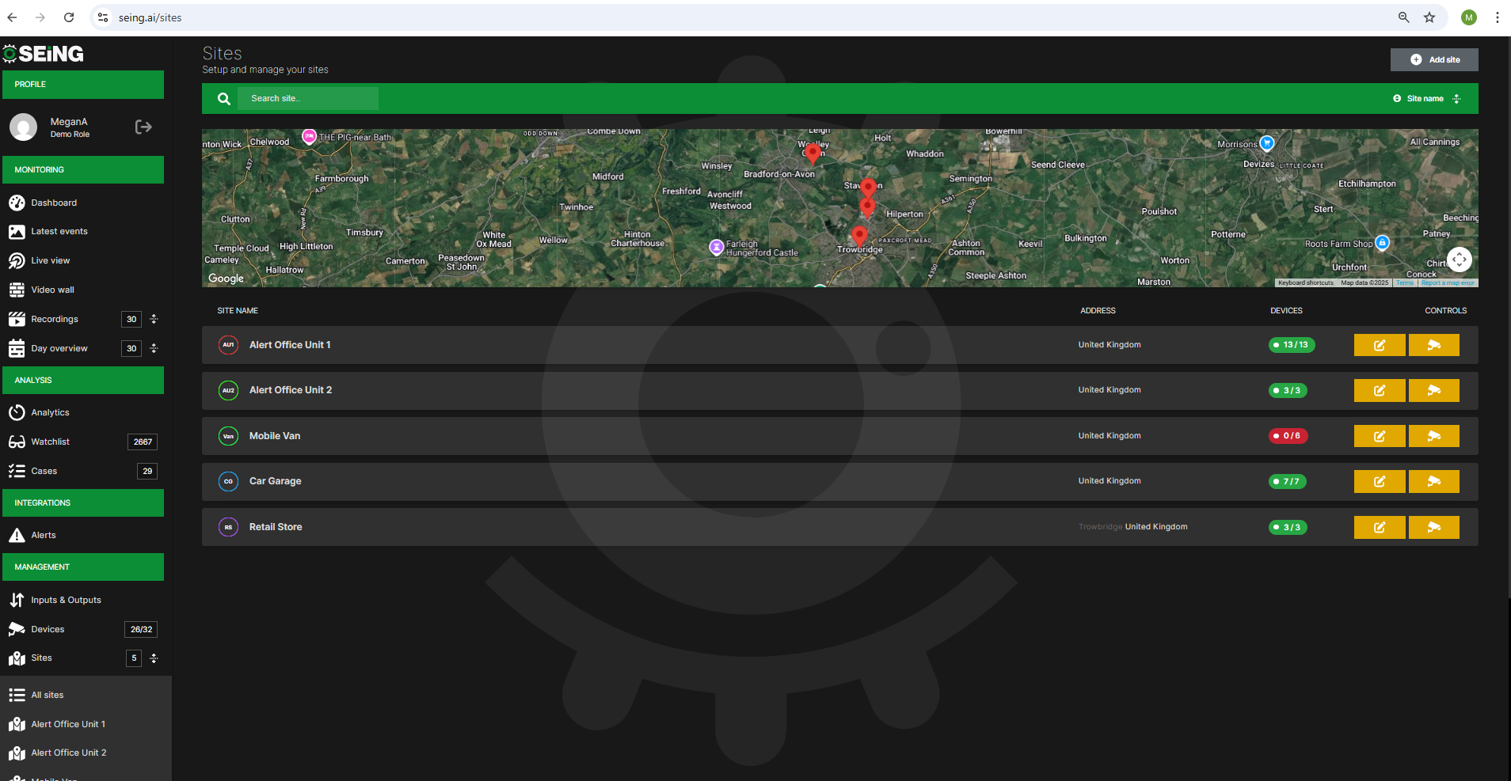
Task: Click the Add site button
Action: coord(1433,59)
